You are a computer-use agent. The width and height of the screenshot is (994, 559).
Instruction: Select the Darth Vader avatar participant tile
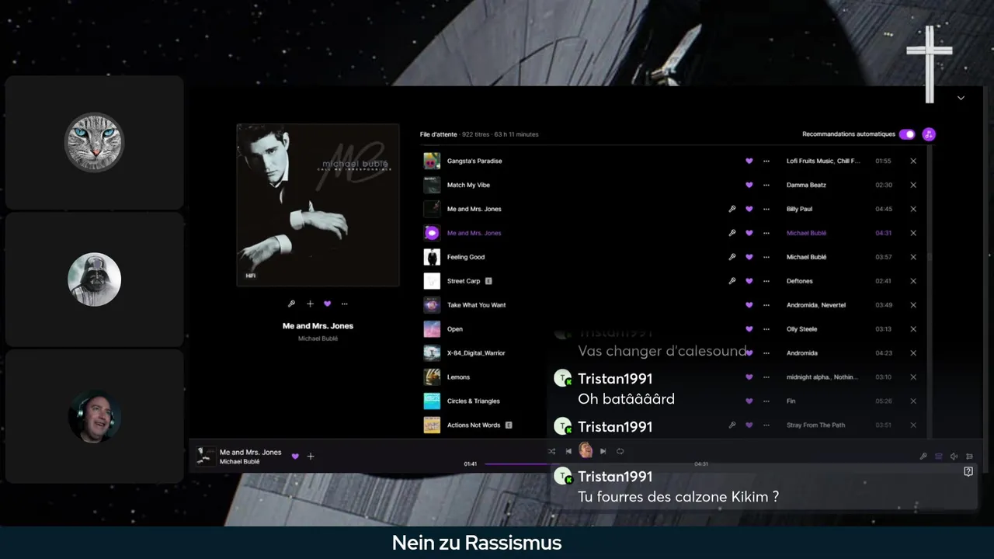pyautogui.click(x=94, y=279)
